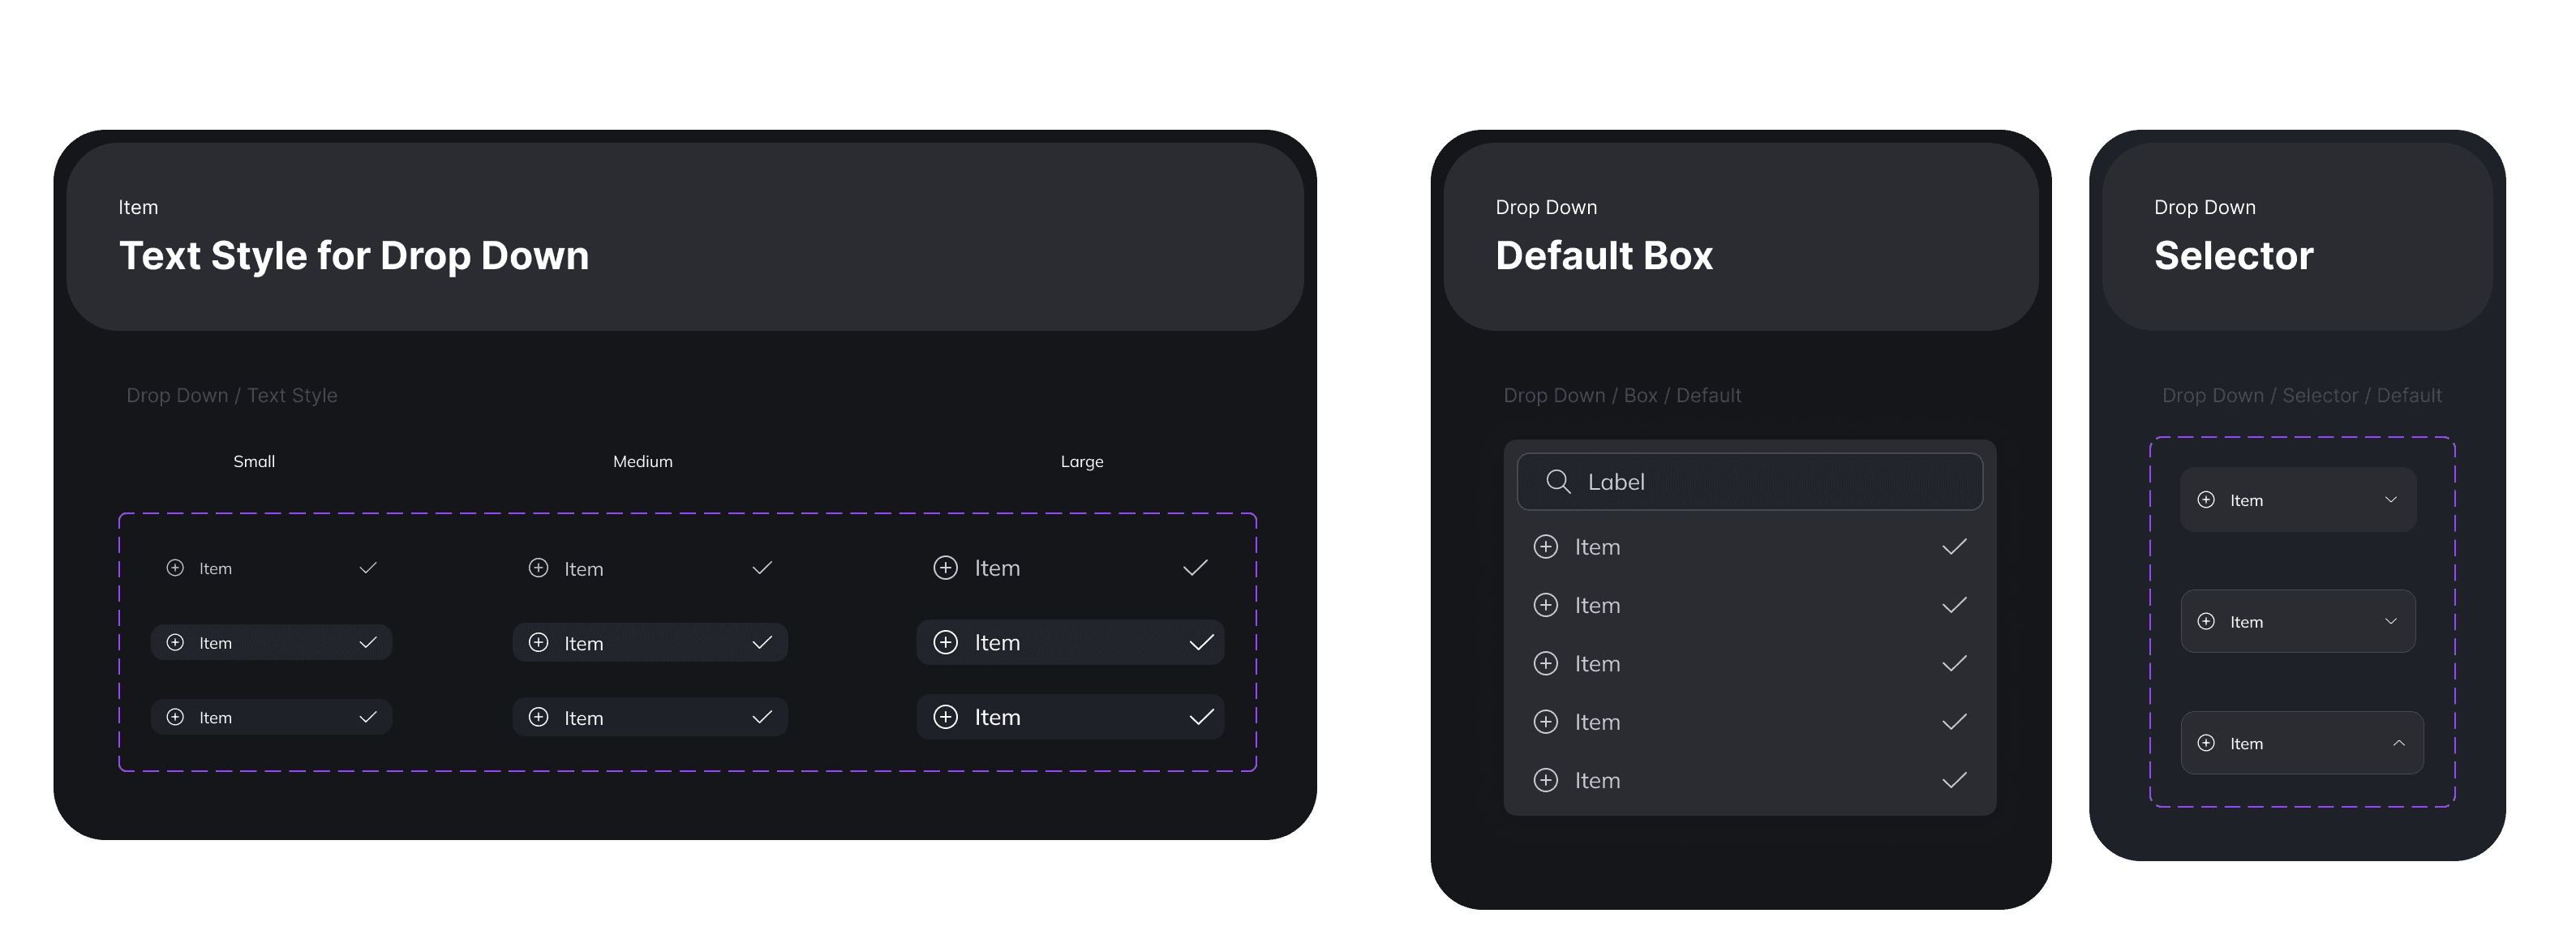The height and width of the screenshot is (939, 2576).
Task: Click the "Selector" heading
Action: (2234, 256)
